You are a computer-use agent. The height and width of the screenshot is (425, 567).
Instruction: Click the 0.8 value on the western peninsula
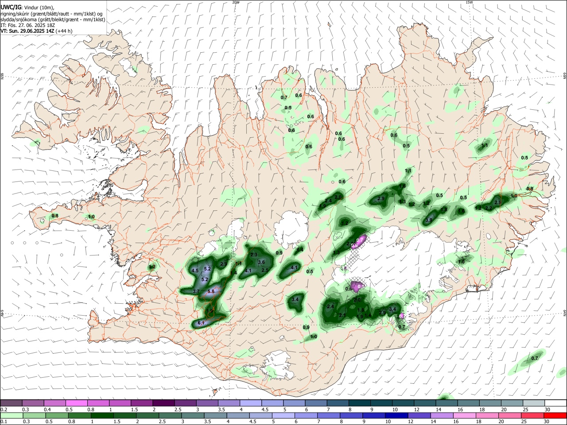(55, 216)
